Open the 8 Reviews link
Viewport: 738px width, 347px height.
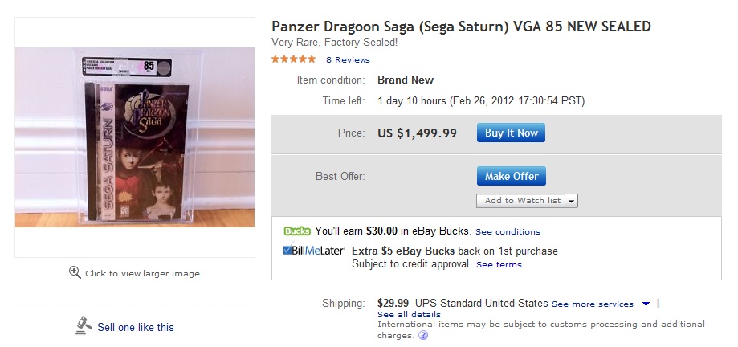coord(348,59)
